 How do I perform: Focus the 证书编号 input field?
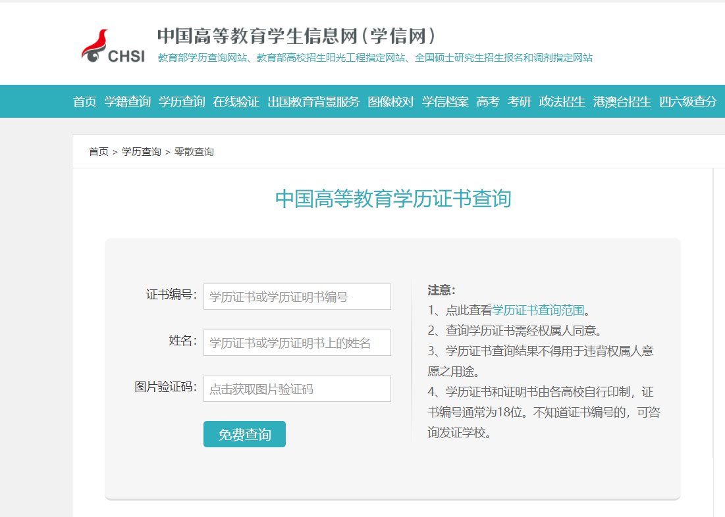click(297, 297)
